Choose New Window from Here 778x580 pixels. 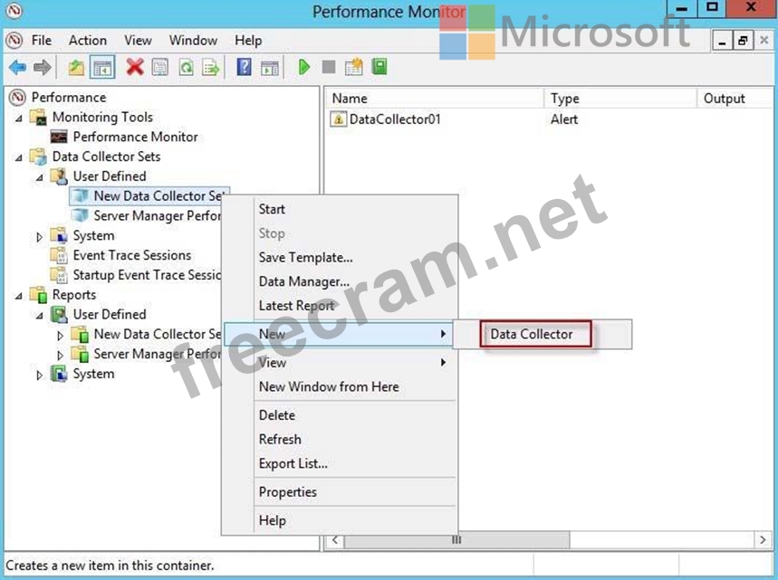coord(340,386)
